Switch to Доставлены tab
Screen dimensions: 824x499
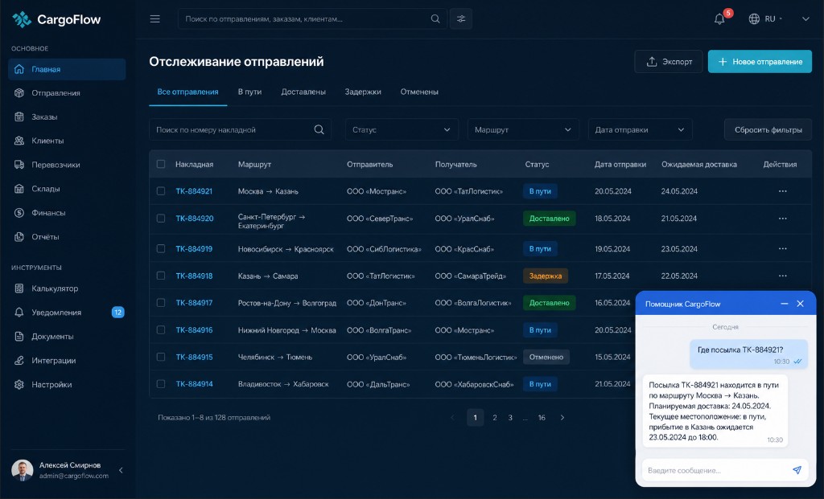303,92
